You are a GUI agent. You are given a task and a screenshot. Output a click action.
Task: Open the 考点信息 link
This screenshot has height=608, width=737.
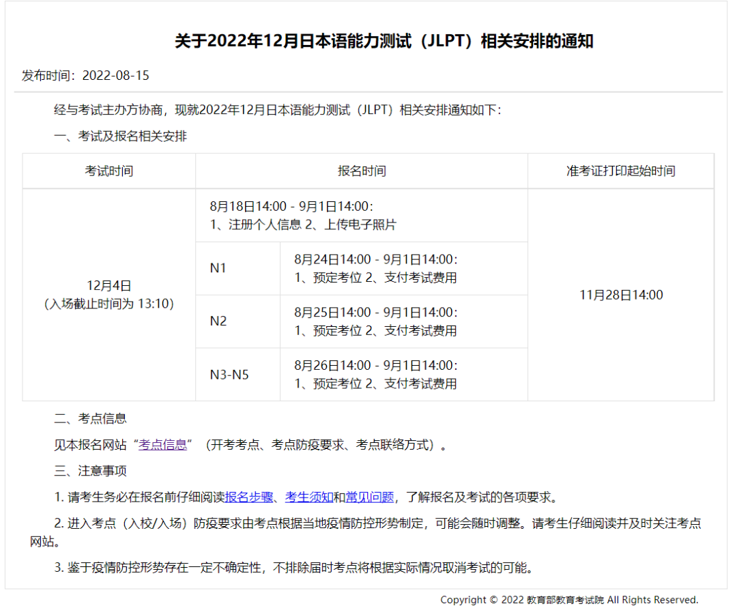pyautogui.click(x=162, y=444)
